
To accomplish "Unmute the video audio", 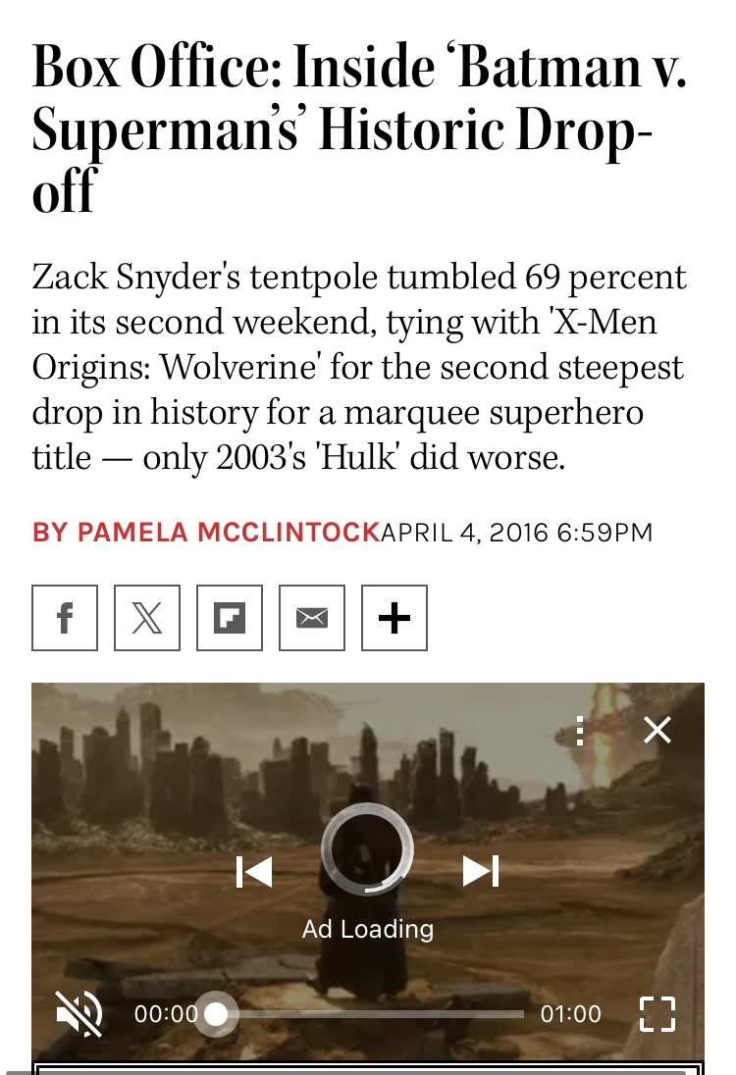I will 79,1013.
